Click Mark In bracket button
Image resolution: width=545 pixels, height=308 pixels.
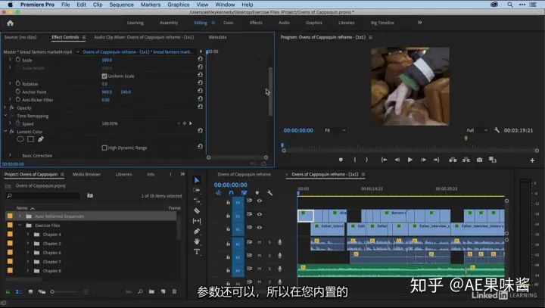point(354,160)
